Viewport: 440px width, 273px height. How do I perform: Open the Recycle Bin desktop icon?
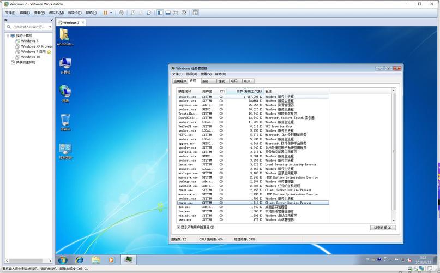pyautogui.click(x=65, y=120)
